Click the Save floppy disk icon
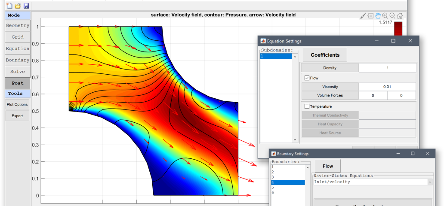 pyautogui.click(x=26, y=6)
